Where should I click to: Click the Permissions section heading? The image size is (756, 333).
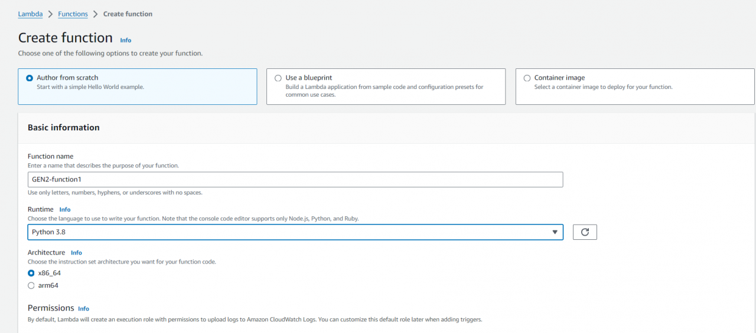(51, 308)
